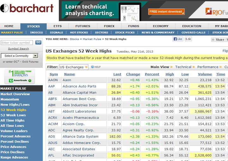Sort table by High column
This screenshot has height=161, width=228.
point(170,74)
